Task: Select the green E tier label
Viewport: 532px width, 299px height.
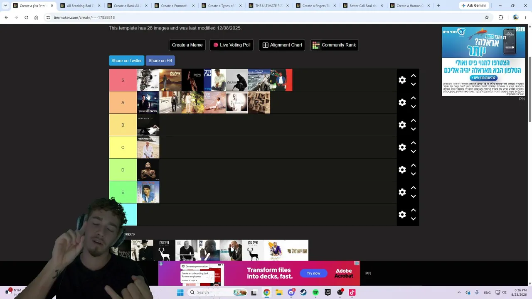Action: [123, 192]
